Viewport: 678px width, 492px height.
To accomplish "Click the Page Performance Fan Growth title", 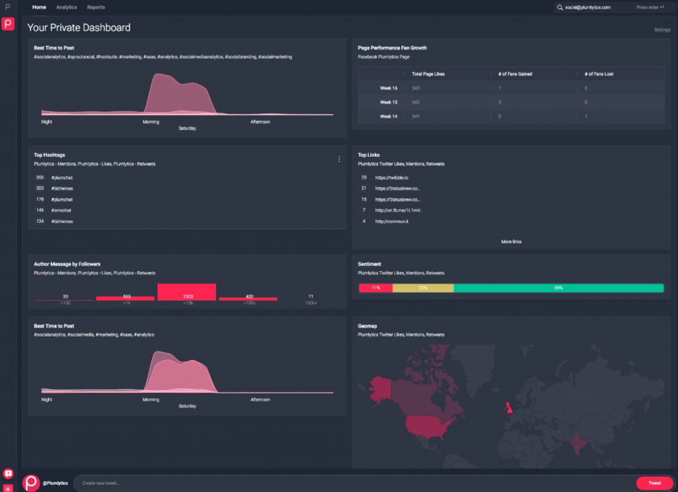I will [392, 48].
